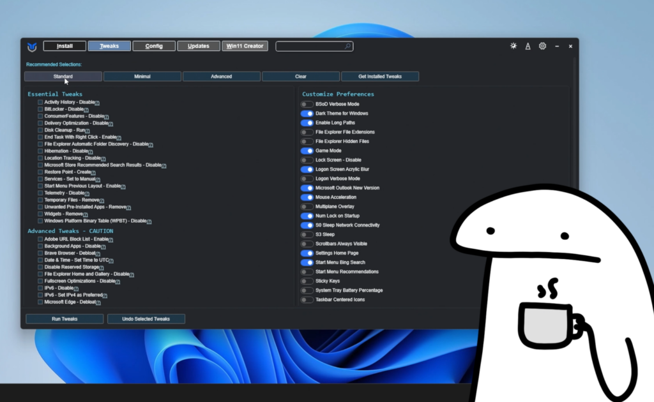
Task: Enable Taskbar Centered Icons toggle
Action: tap(307, 299)
